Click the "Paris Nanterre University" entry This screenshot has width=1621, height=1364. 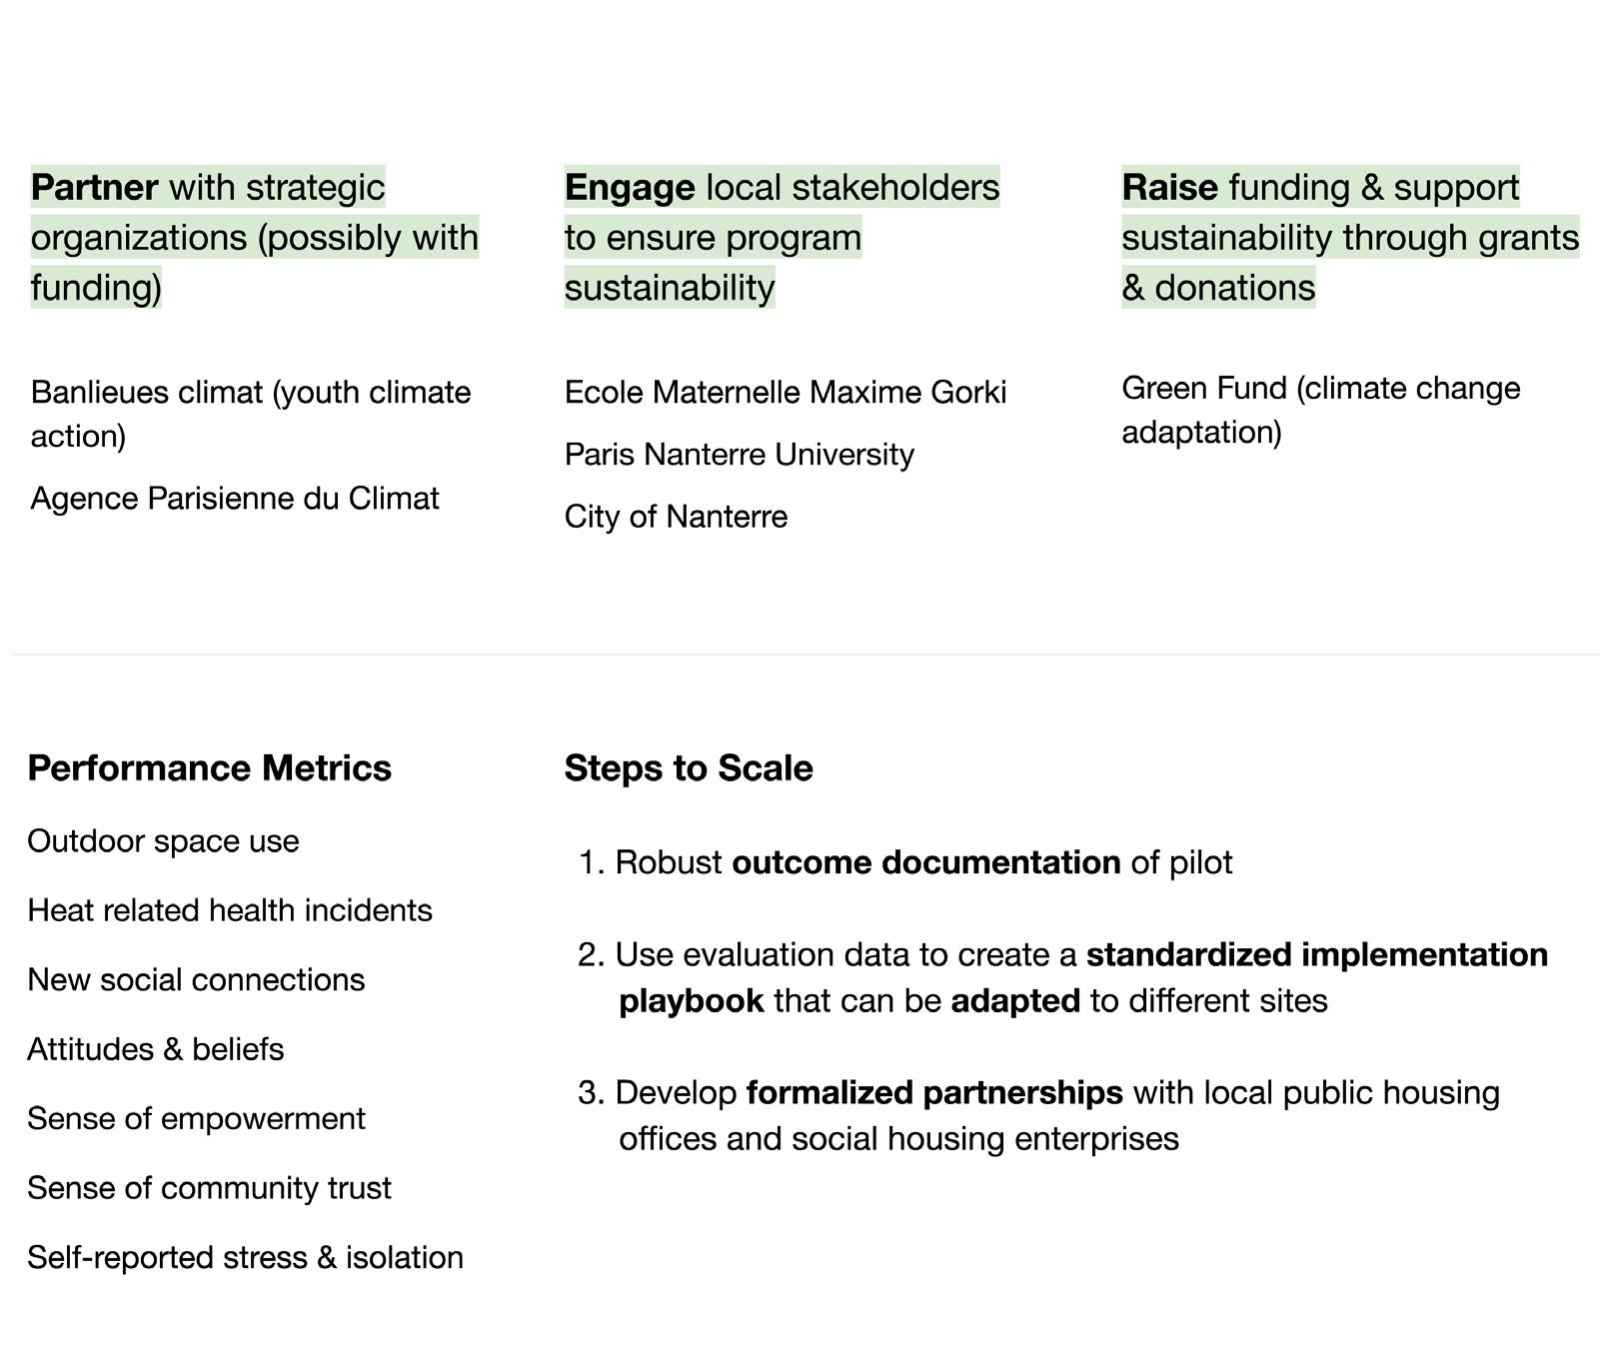(739, 455)
